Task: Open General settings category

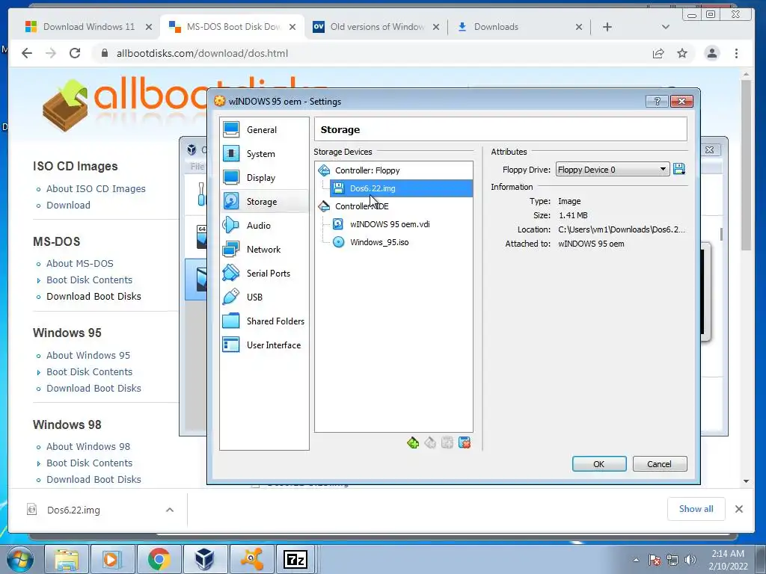Action: tap(264, 130)
